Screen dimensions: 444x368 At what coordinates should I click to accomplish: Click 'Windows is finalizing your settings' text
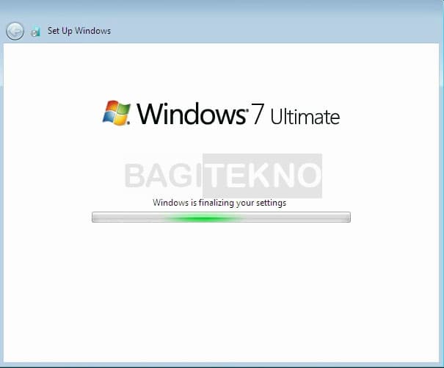[x=219, y=203]
